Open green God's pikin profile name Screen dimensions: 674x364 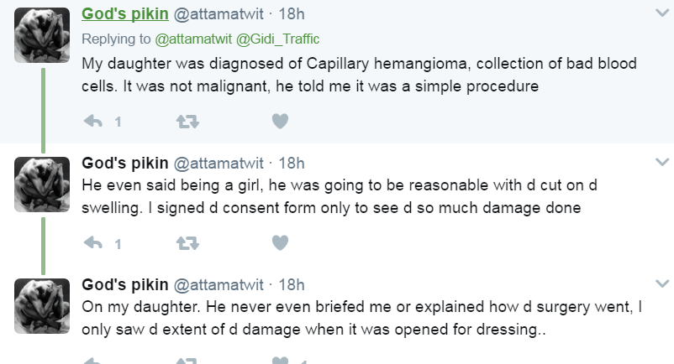[x=125, y=13]
